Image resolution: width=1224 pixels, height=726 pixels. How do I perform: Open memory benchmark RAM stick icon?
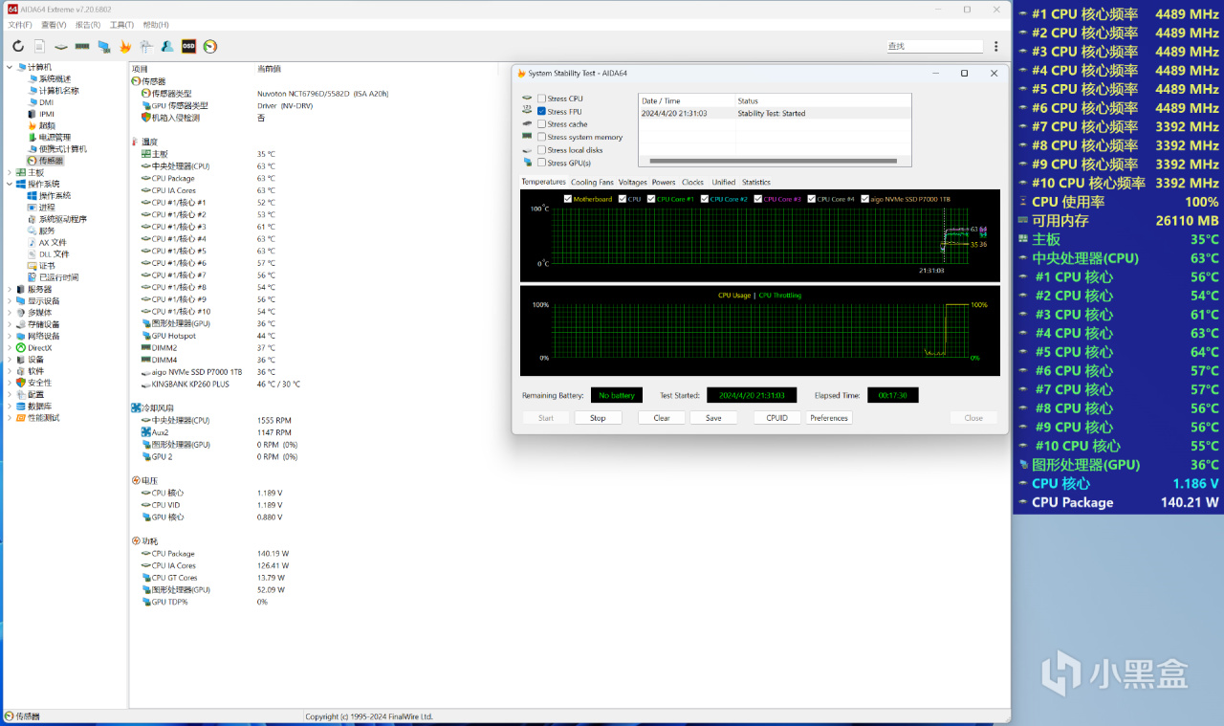coord(82,46)
